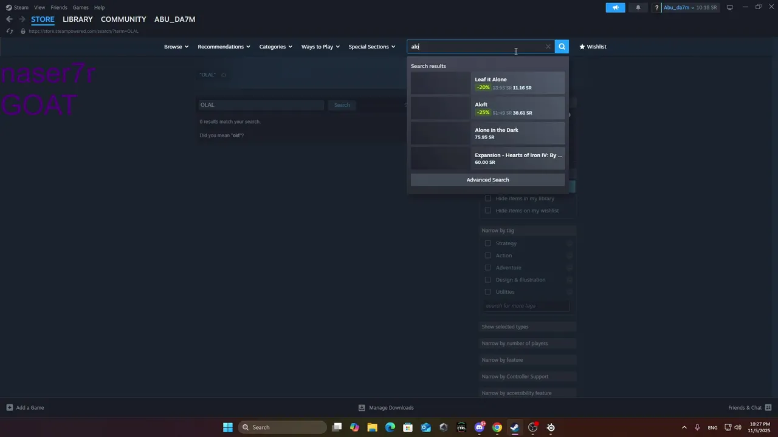Open the Games menu

pyautogui.click(x=80, y=7)
